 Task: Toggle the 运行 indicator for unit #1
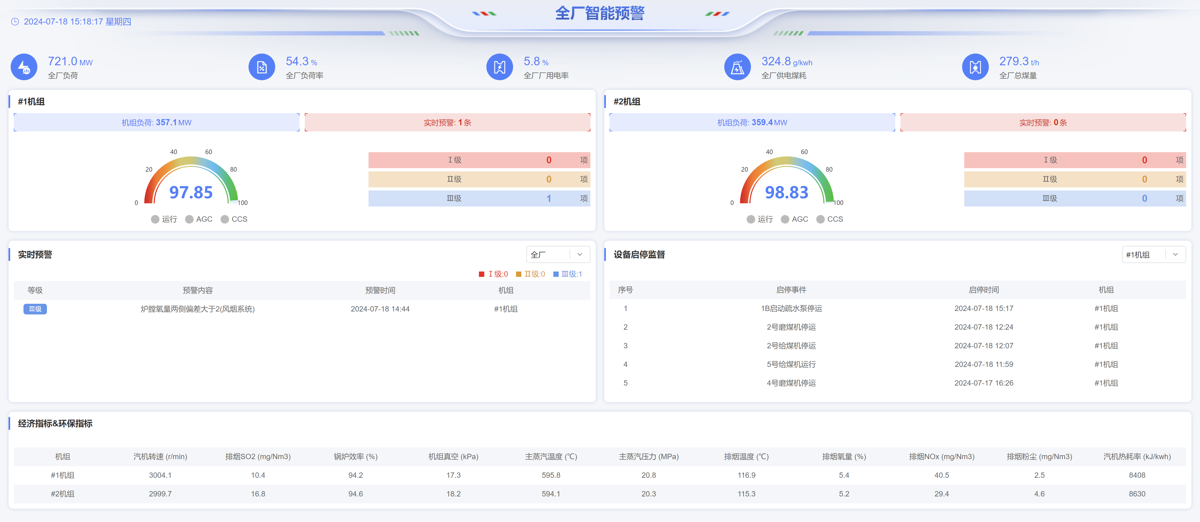click(155, 219)
